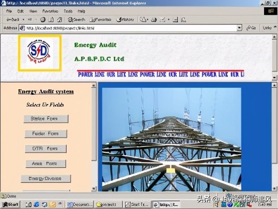The height and width of the screenshot is (209, 278).
Task: Open the Help menu
Action: (82, 11)
